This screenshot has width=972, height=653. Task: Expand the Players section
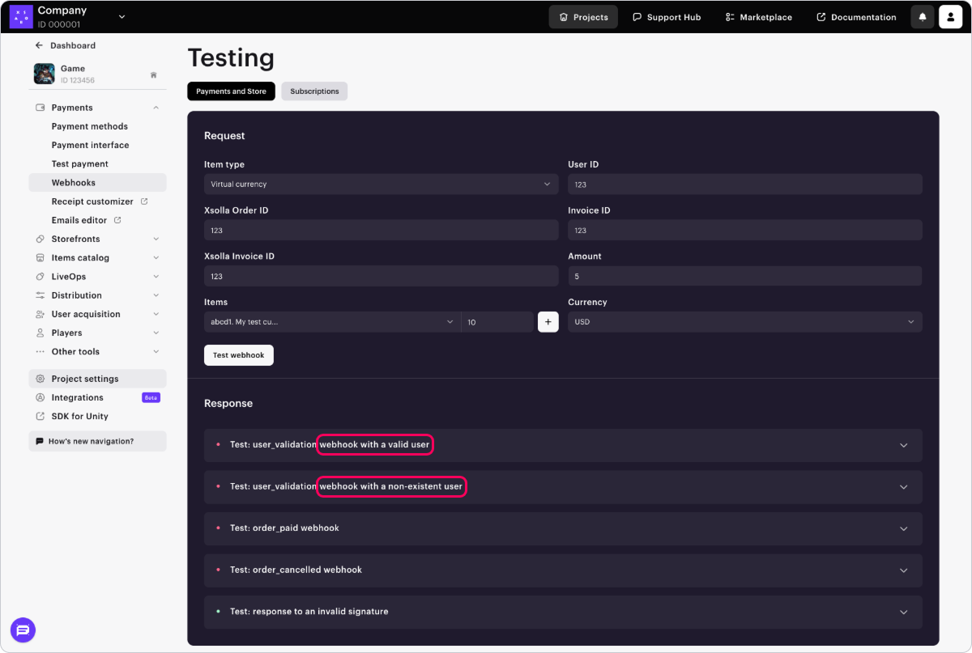pos(156,333)
